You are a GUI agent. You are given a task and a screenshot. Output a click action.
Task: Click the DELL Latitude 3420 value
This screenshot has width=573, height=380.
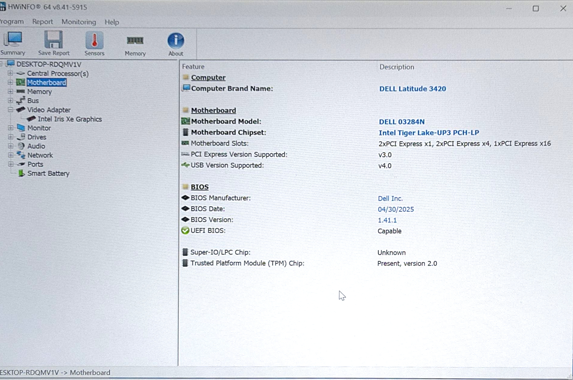click(x=413, y=89)
